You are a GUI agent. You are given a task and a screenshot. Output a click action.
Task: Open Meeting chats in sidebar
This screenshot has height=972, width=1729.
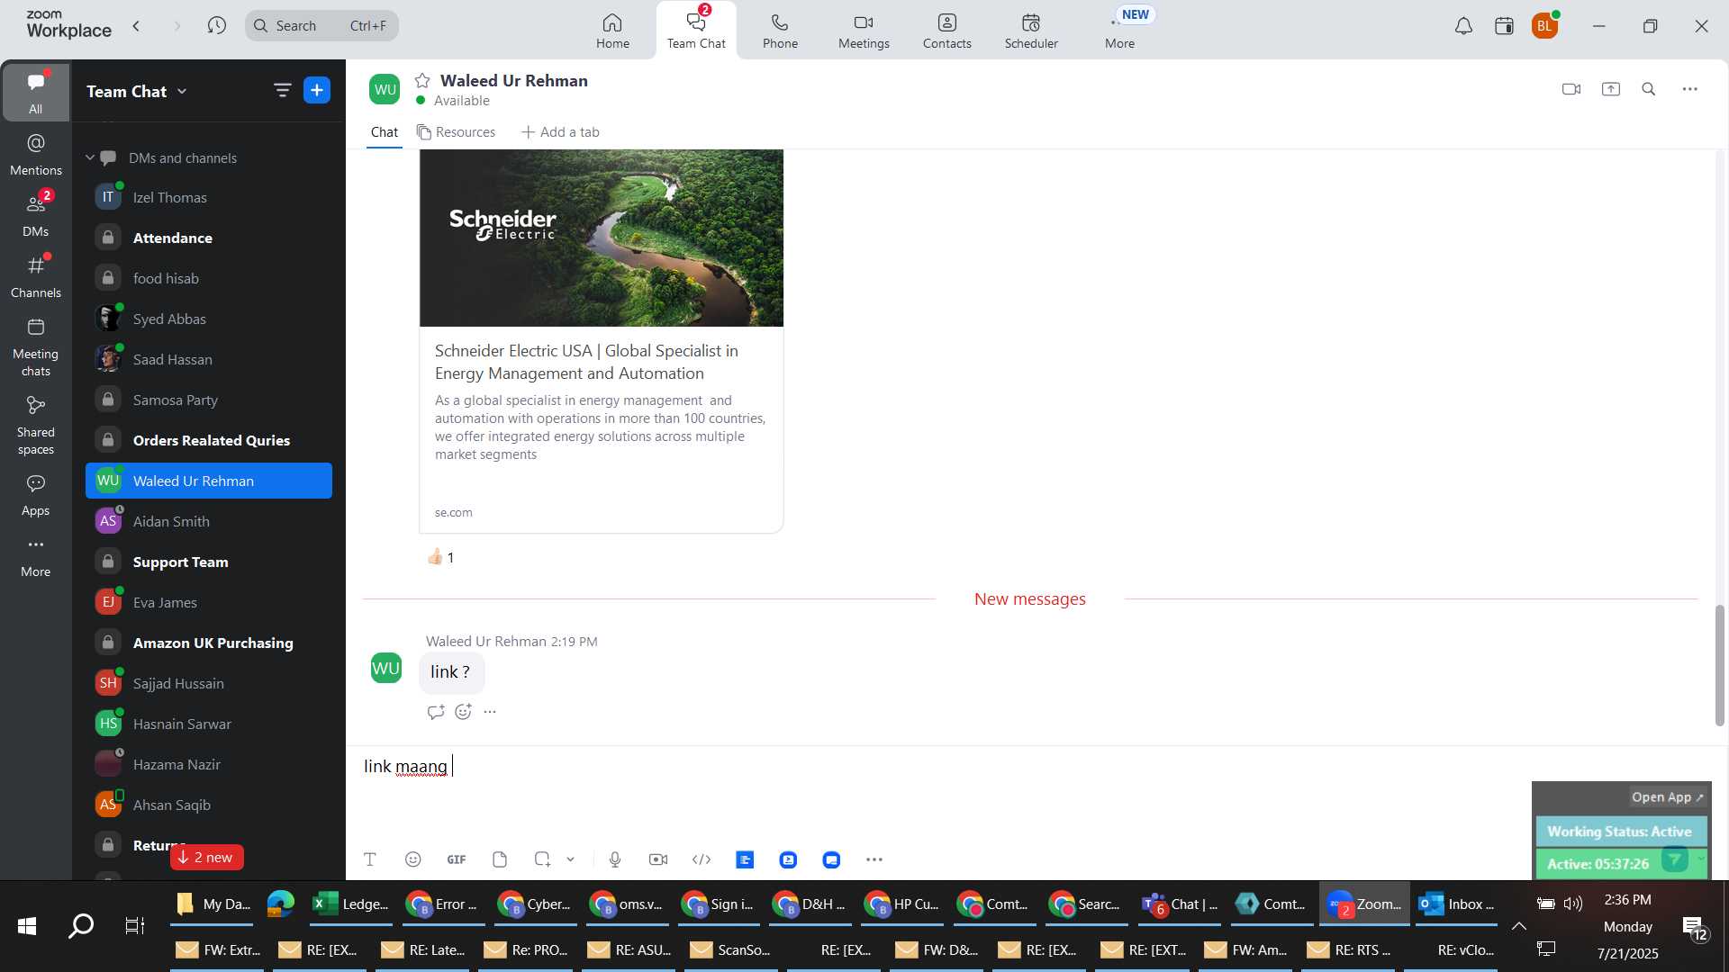tap(35, 347)
